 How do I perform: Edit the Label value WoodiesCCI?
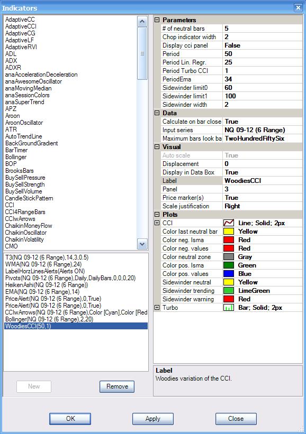(x=263, y=180)
